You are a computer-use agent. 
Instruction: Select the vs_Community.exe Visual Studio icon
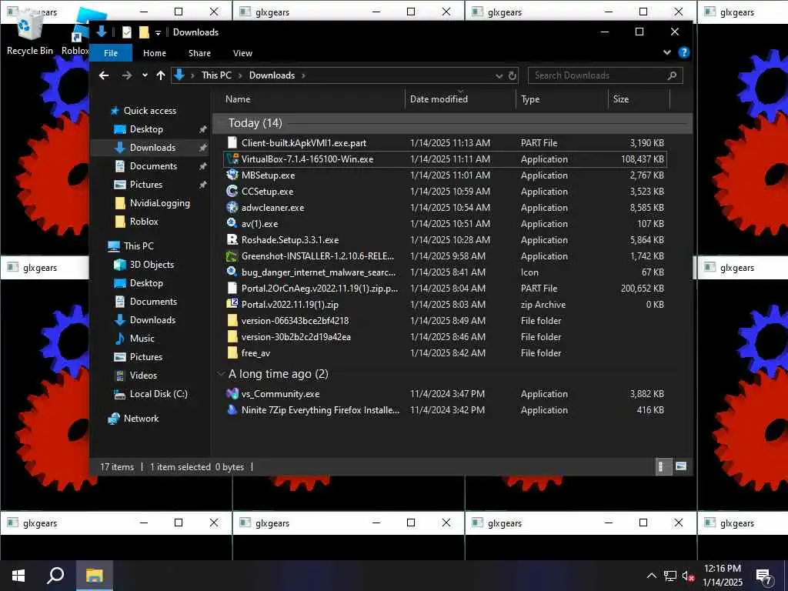[x=232, y=393]
